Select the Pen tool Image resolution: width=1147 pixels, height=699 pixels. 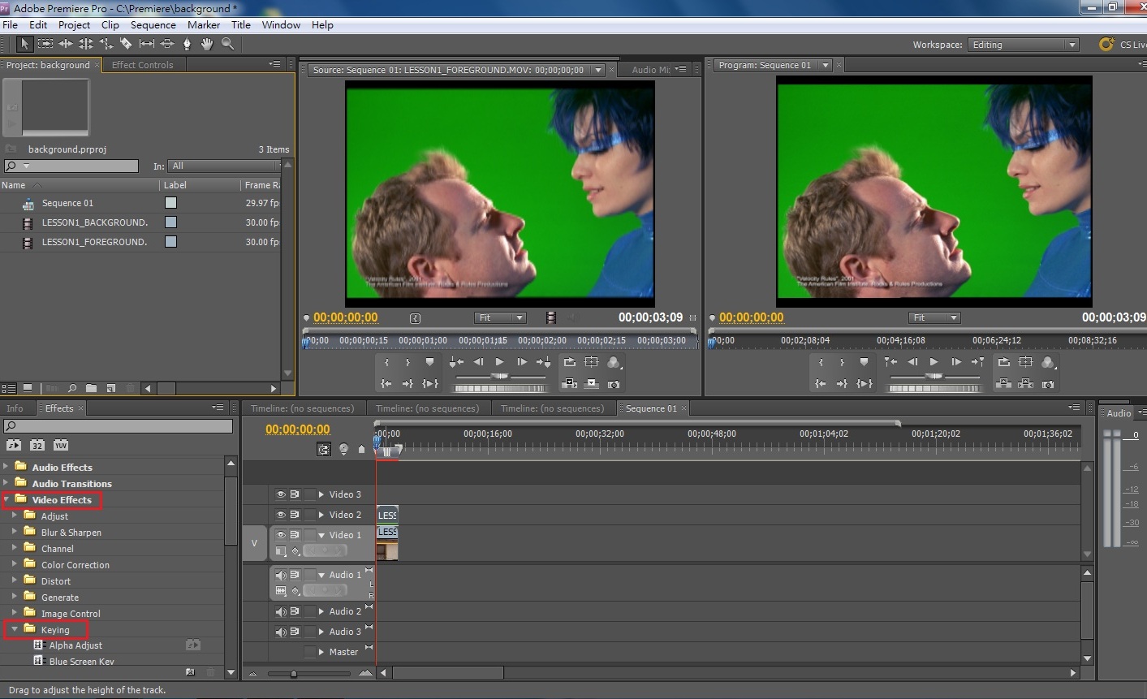[x=187, y=44]
